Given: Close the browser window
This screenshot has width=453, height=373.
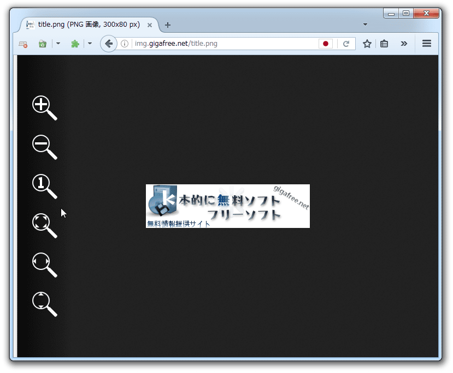Looking at the screenshot, I should pos(426,13).
